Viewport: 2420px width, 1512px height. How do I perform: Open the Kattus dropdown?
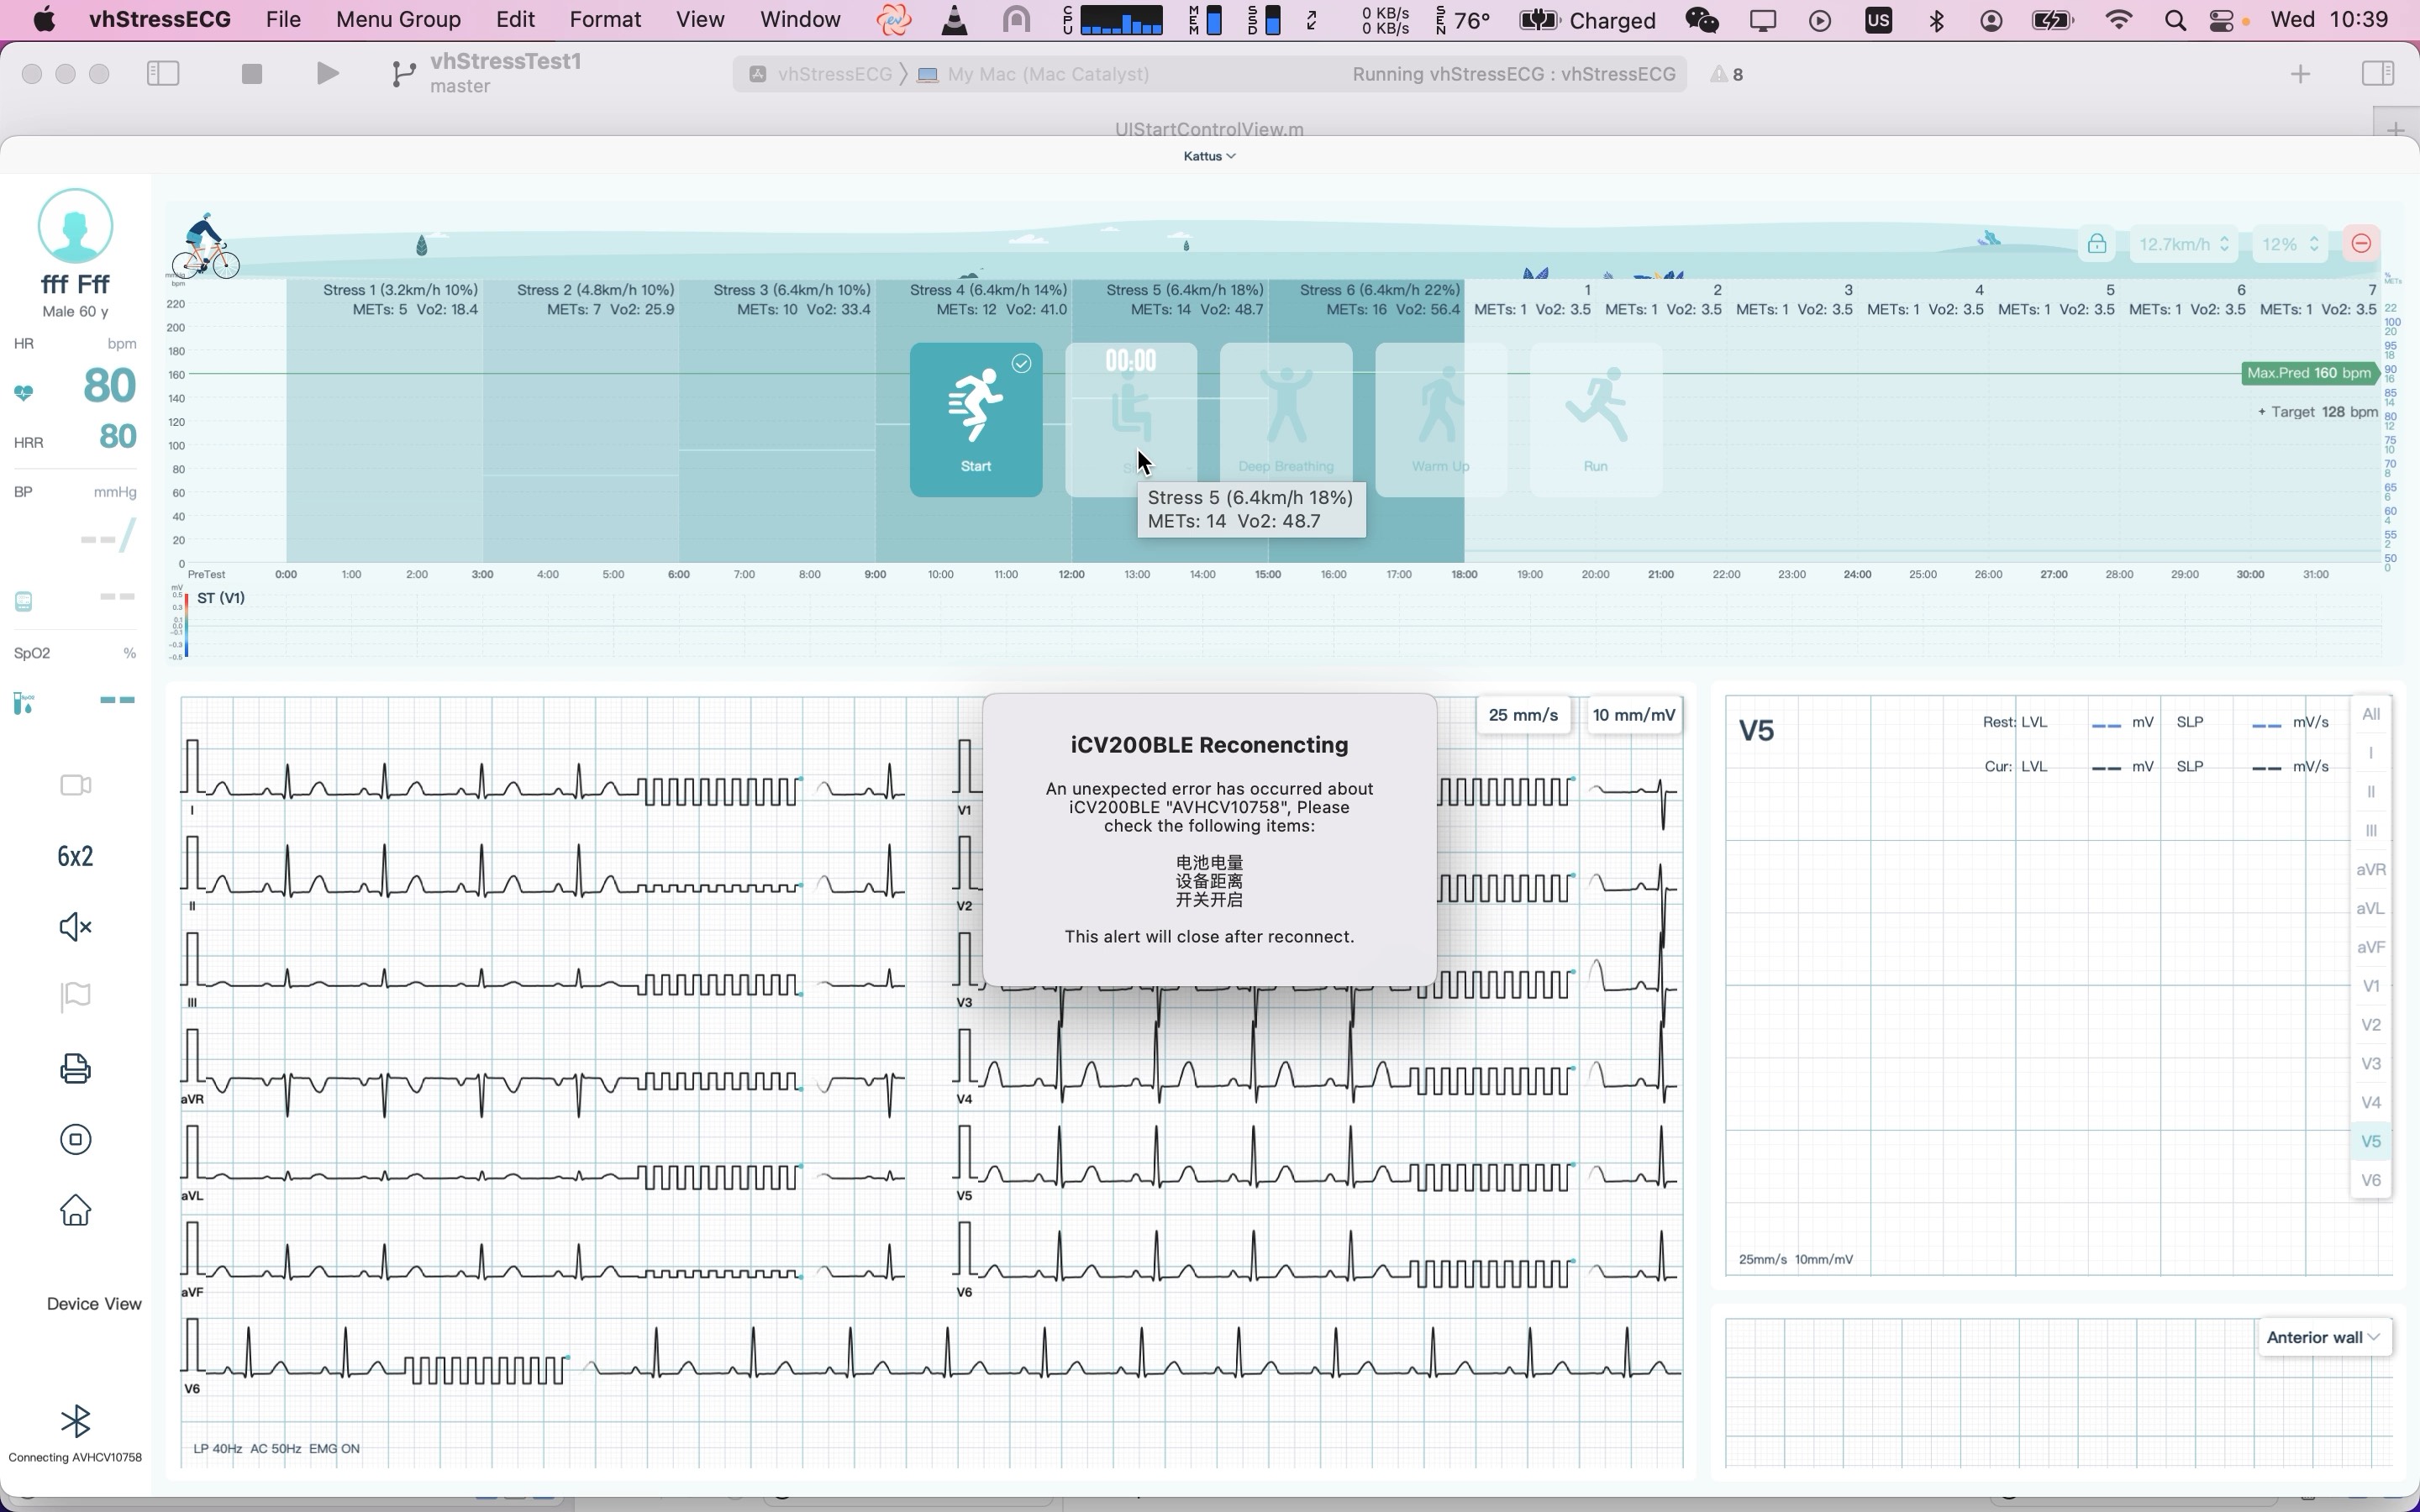[1209, 156]
